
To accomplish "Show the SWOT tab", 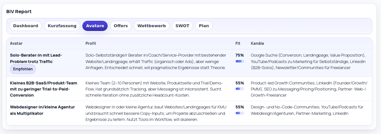I will pyautogui.click(x=182, y=26).
